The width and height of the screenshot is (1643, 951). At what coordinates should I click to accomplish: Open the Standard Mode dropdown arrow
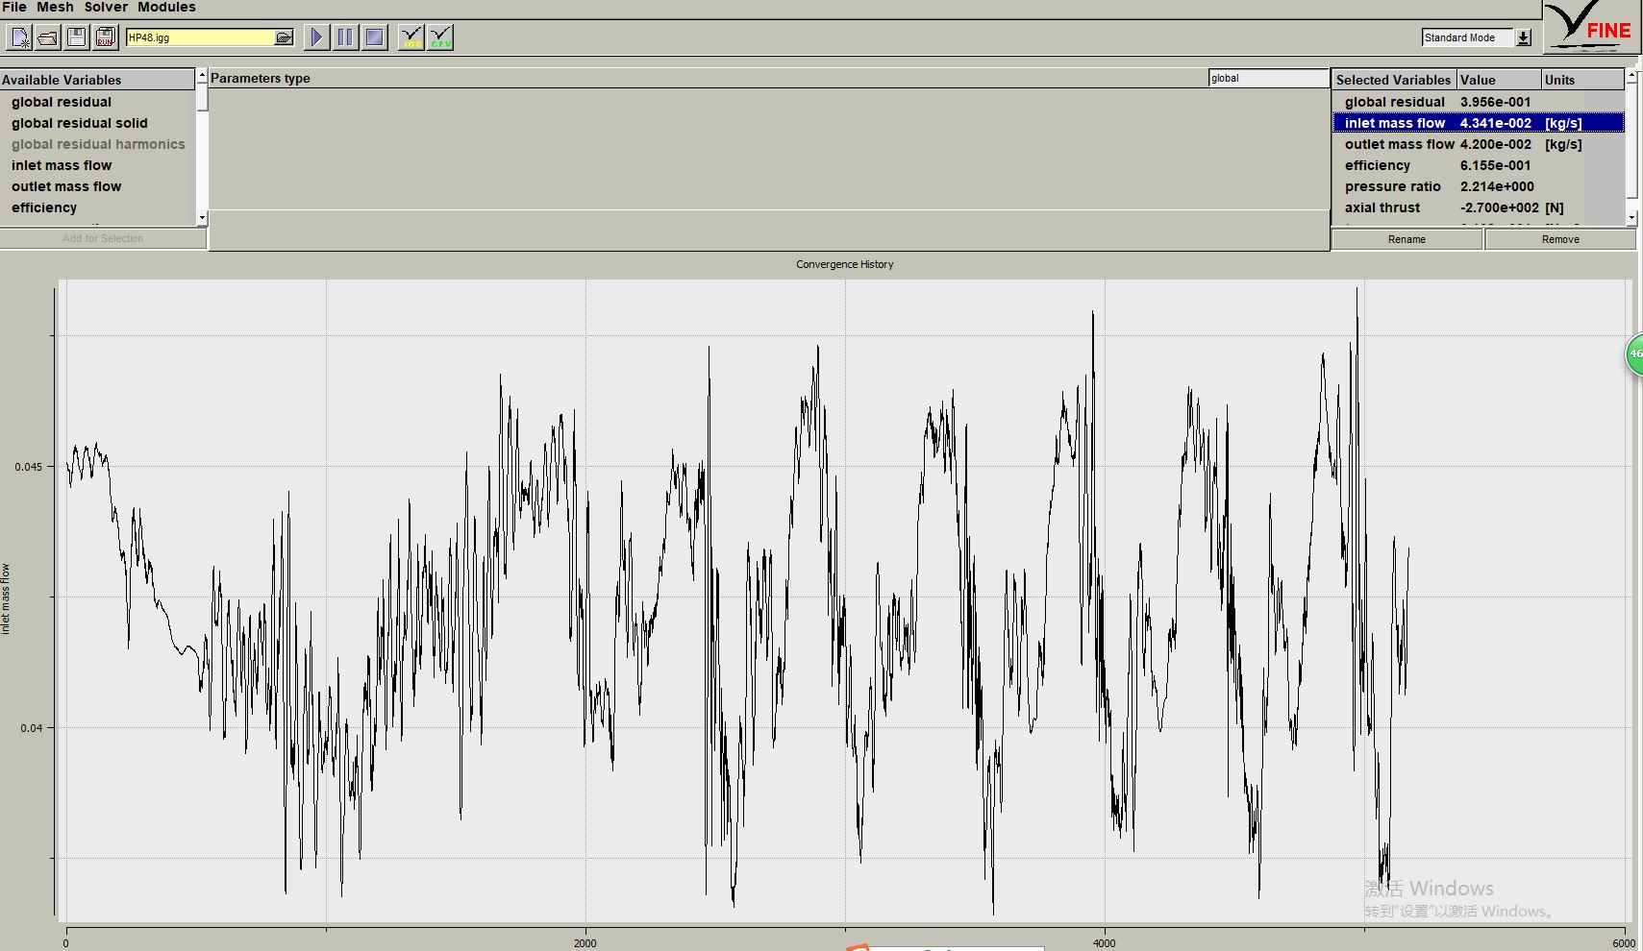tap(1524, 37)
